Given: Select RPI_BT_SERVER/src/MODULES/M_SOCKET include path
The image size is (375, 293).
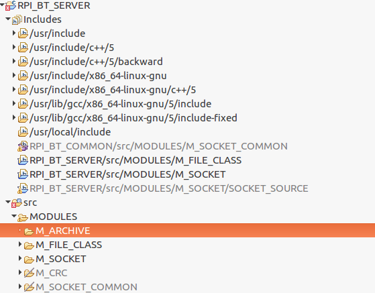Looking at the screenshot, I should point(127,174).
